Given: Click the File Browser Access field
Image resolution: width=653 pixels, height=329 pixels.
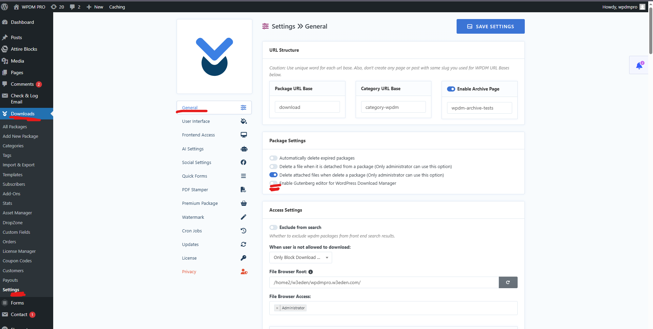Looking at the screenshot, I should pyautogui.click(x=393, y=308).
